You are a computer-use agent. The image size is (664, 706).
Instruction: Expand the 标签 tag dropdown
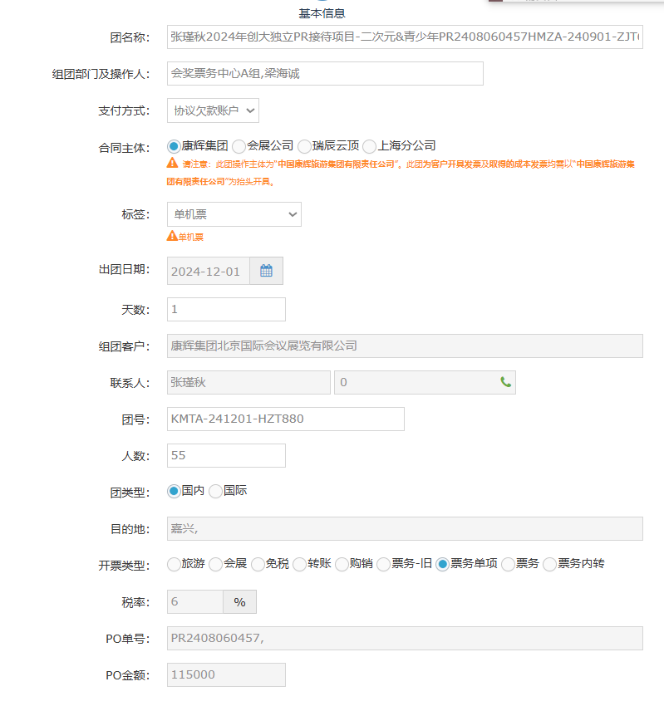234,214
